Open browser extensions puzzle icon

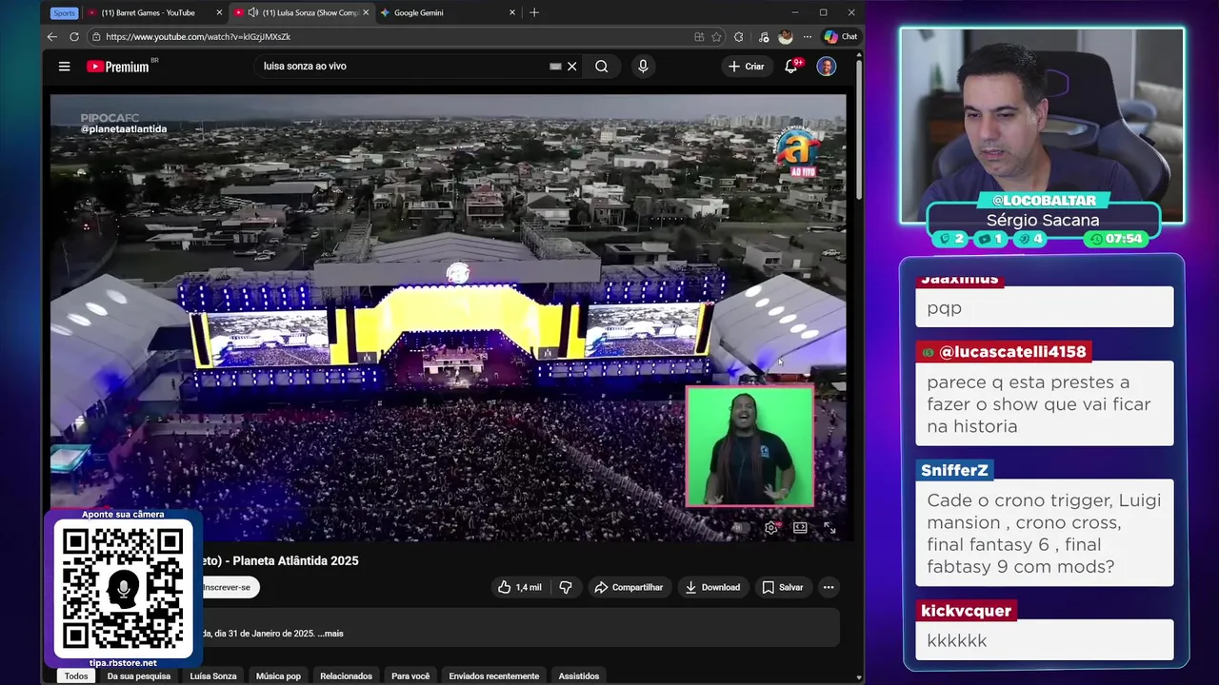[x=738, y=37]
